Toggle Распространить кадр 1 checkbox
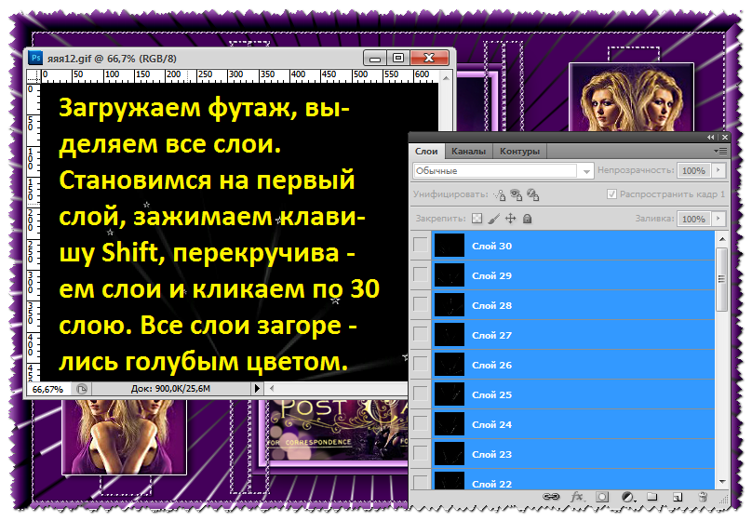 (x=611, y=194)
